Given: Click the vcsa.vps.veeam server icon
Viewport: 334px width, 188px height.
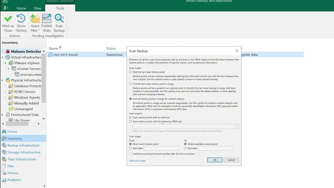Looking at the screenshot, I should 17,74.
